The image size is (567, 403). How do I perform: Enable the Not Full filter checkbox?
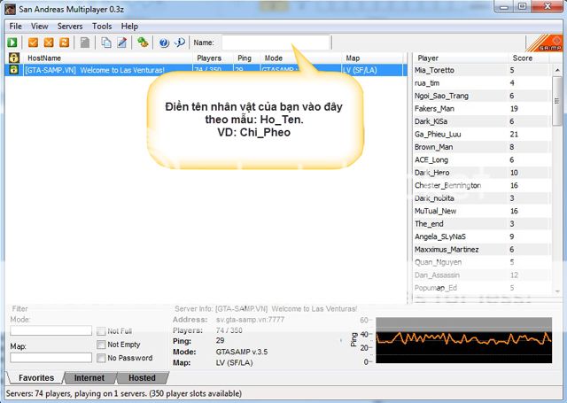[102, 331]
